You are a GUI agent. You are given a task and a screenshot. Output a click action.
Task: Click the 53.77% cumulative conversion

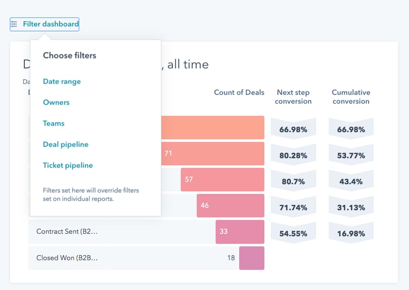pyautogui.click(x=351, y=155)
